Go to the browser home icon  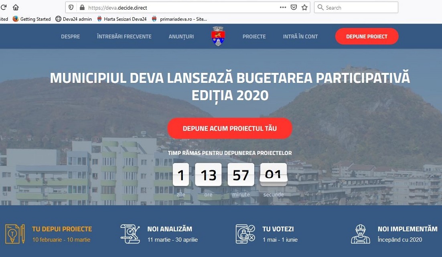pyautogui.click(x=16, y=7)
